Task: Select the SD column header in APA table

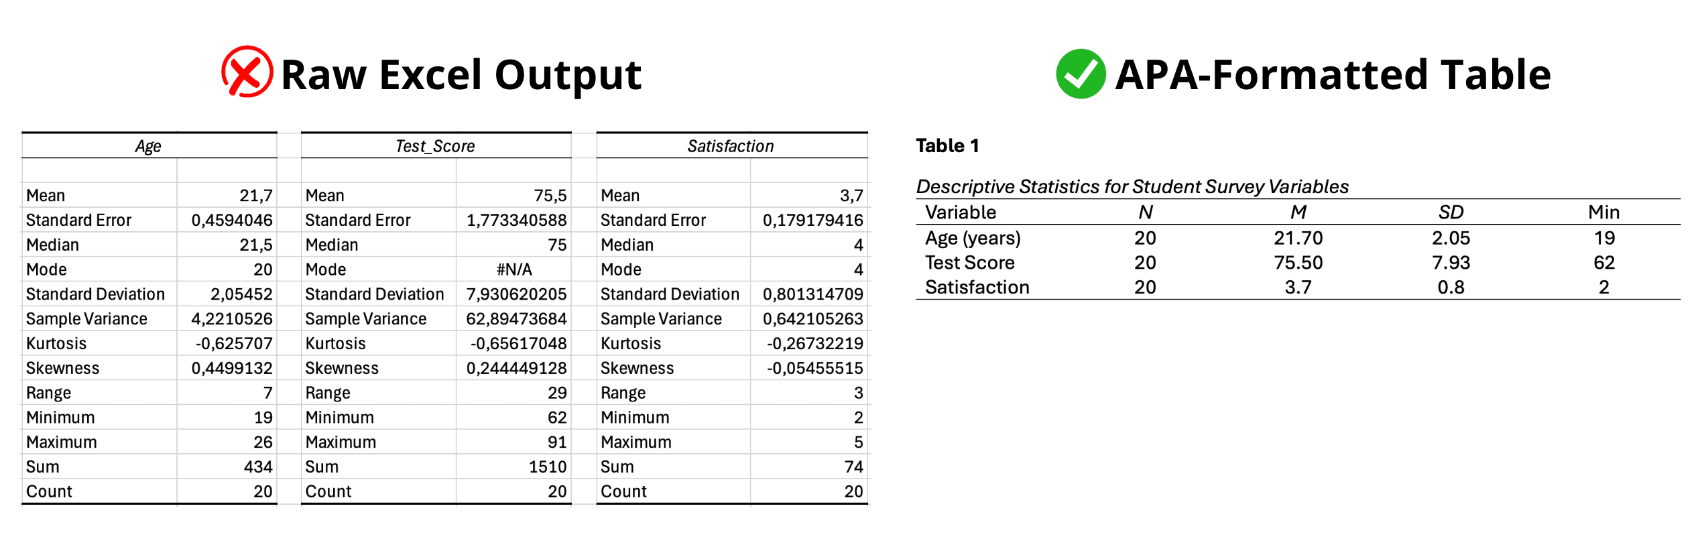Action: 1451,212
